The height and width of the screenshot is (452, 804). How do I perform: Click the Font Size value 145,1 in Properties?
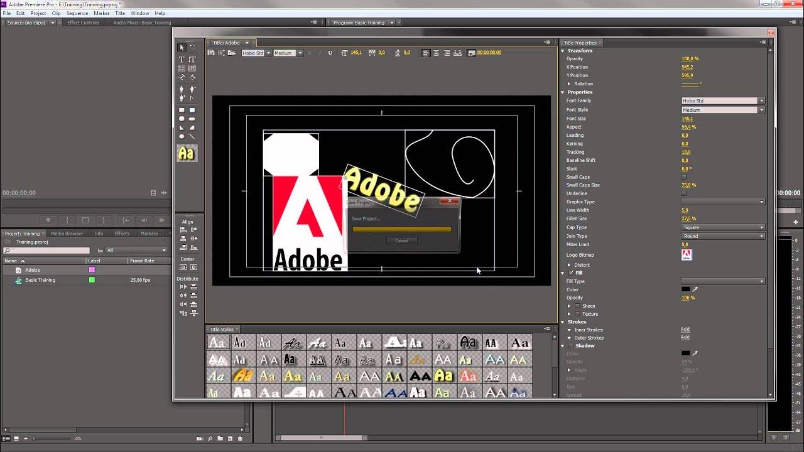687,119
